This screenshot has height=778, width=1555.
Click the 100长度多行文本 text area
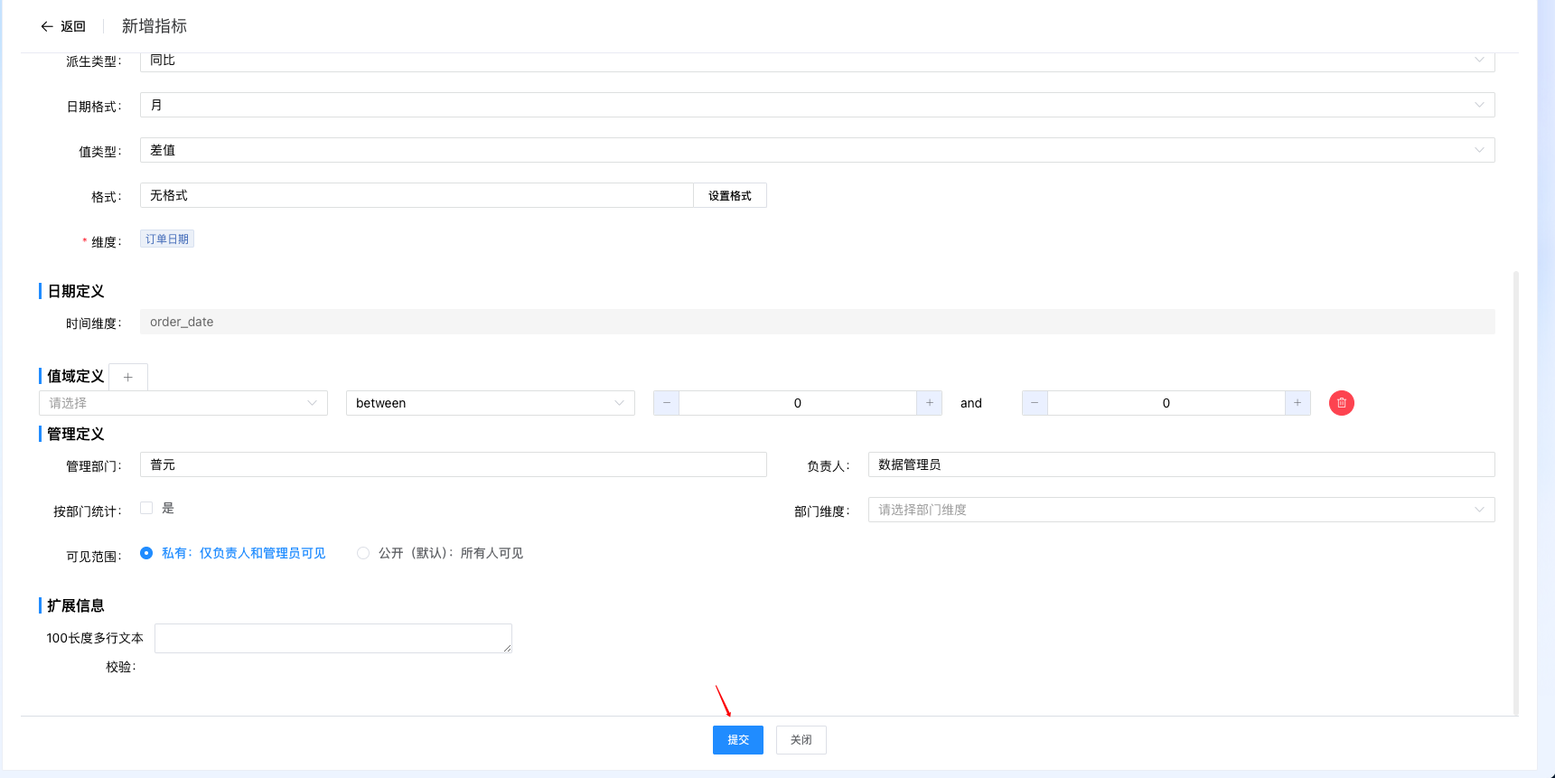coord(333,638)
